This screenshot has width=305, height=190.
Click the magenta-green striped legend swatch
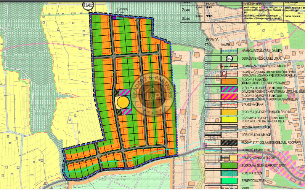point(229,89)
